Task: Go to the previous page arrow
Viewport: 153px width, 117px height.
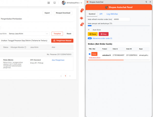Action: [61, 76]
